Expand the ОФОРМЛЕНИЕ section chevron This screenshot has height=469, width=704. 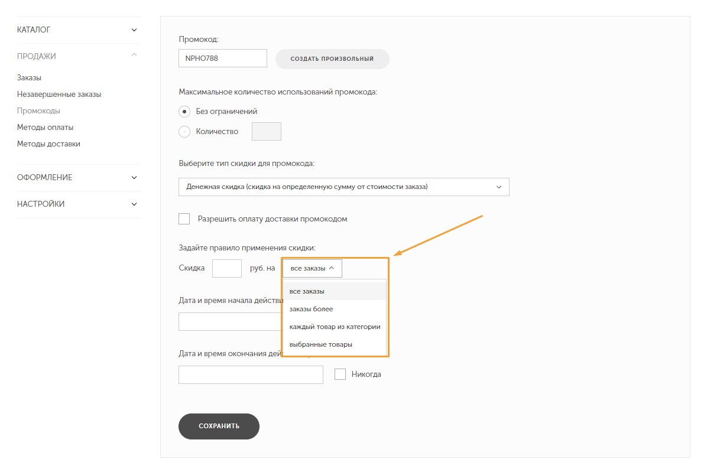click(x=134, y=177)
